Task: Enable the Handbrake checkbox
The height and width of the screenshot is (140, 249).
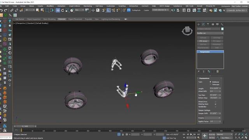Action: pos(216,107)
